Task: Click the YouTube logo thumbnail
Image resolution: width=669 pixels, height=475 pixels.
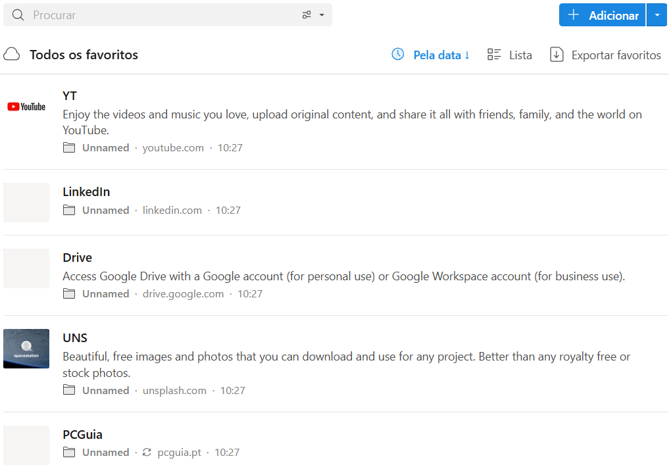Action: point(26,107)
